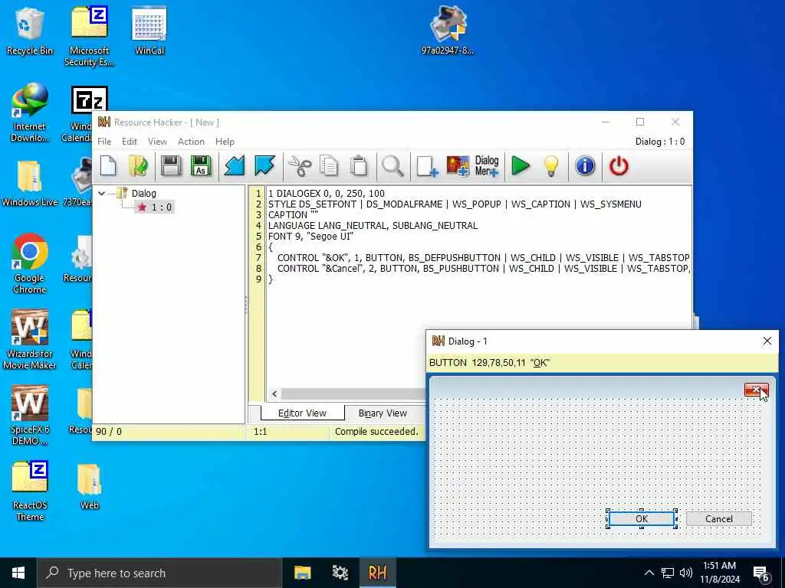Collapse the Dialog tree node
This screenshot has height=588, width=785.
102,193
